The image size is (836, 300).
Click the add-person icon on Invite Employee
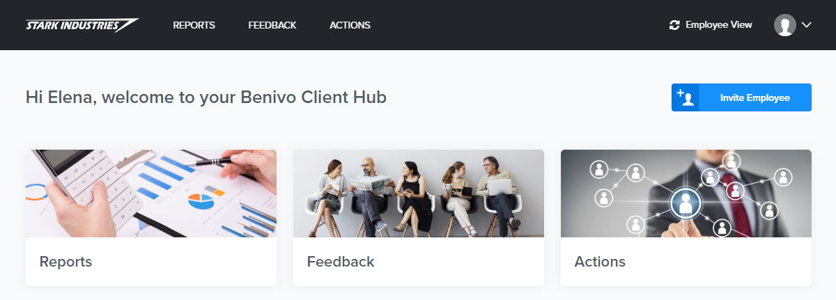click(x=686, y=97)
